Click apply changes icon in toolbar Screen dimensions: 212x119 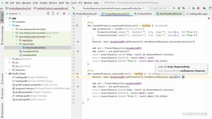point(193,8)
